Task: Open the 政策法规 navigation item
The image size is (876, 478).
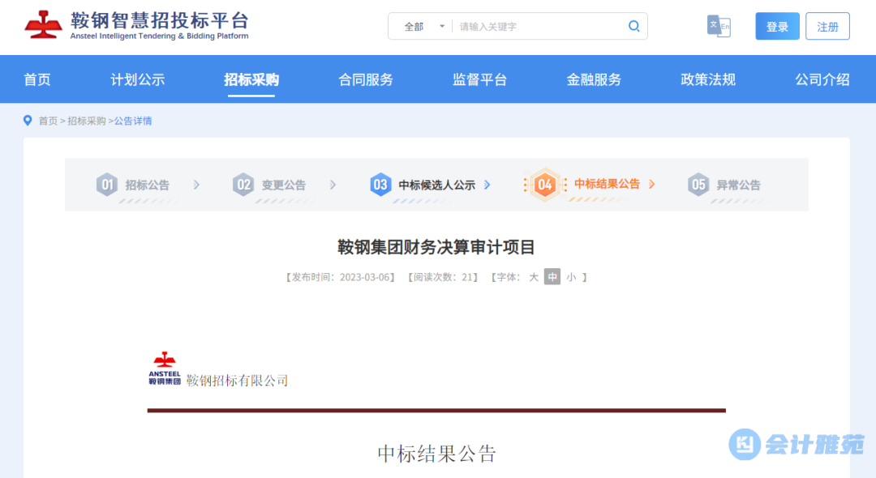Action: (708, 79)
